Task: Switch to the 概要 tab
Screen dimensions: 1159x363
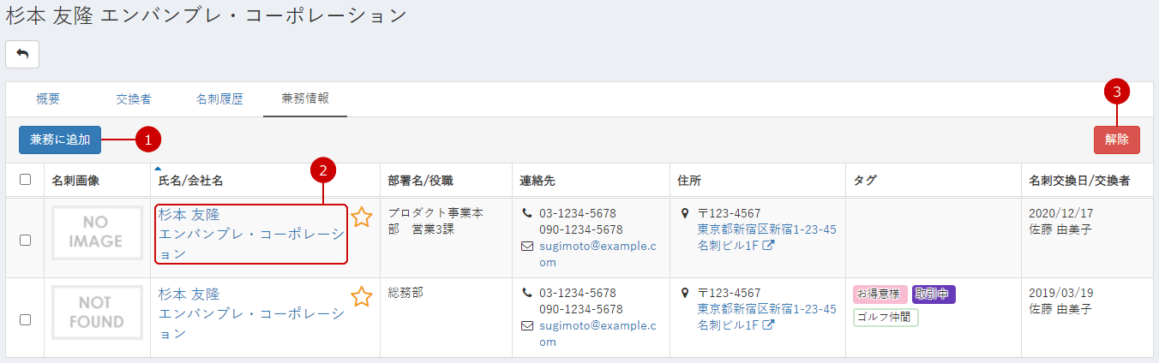Action: 48,99
